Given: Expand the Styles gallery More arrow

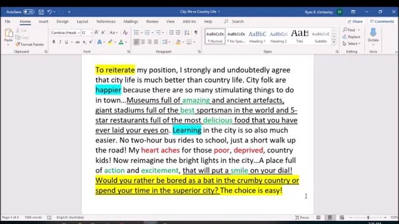Looking at the screenshot, I should pos(334,42).
